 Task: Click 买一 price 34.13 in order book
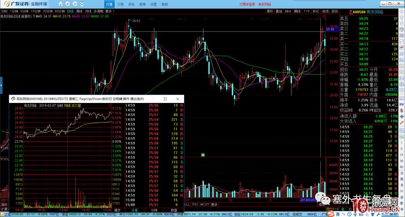363,44
